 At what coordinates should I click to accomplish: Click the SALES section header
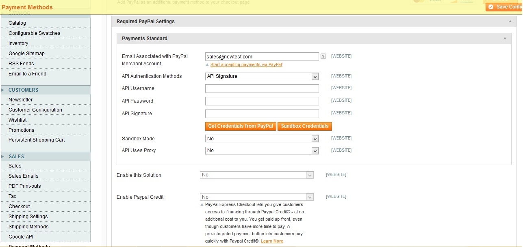[45, 157]
